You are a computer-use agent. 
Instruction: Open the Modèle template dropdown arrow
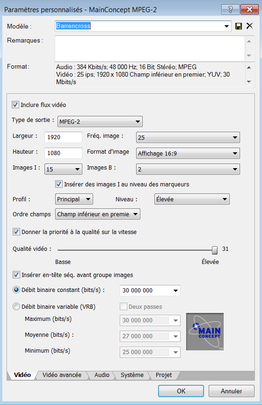click(x=226, y=26)
